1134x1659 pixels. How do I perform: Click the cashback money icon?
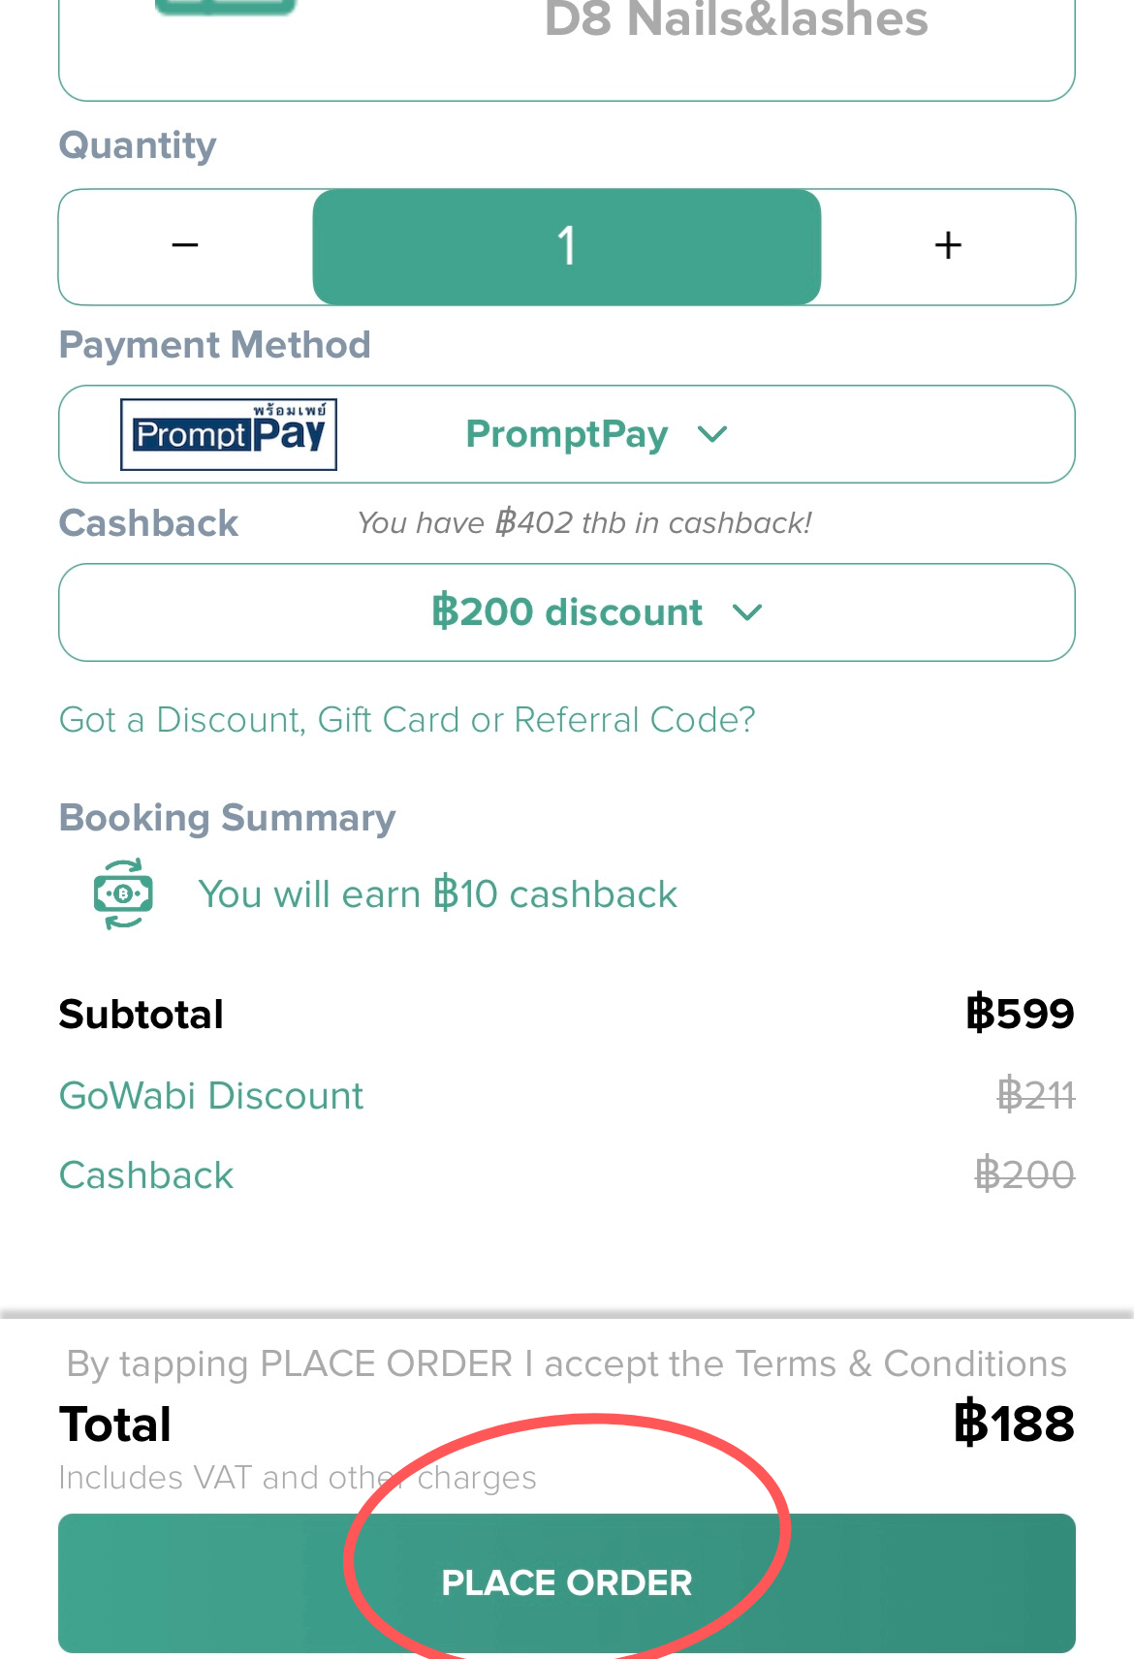point(123,893)
